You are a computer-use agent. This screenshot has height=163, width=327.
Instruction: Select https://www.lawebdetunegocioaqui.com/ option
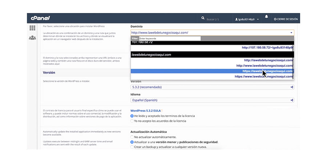point(212,76)
